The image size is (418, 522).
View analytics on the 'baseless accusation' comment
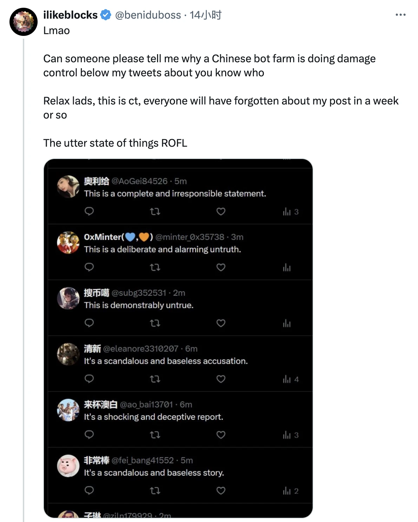pos(290,379)
